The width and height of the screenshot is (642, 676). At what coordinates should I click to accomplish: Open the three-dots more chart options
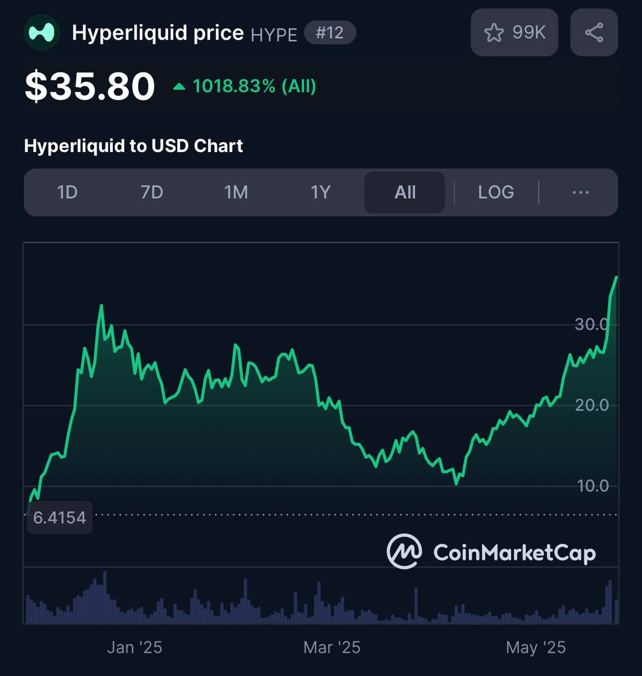click(x=581, y=192)
